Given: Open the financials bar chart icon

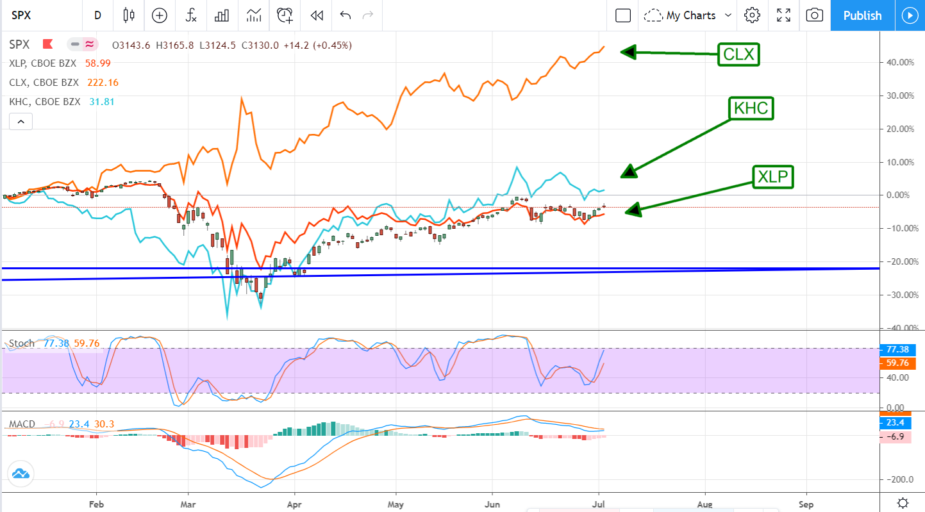Looking at the screenshot, I should (x=222, y=15).
